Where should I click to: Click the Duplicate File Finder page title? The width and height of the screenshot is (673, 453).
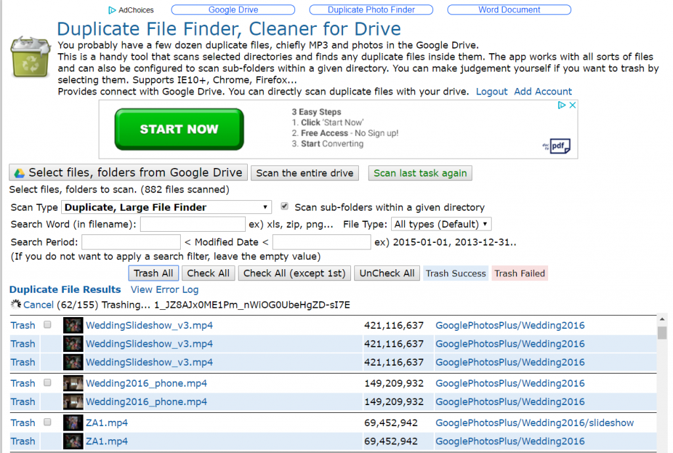pyautogui.click(x=229, y=29)
